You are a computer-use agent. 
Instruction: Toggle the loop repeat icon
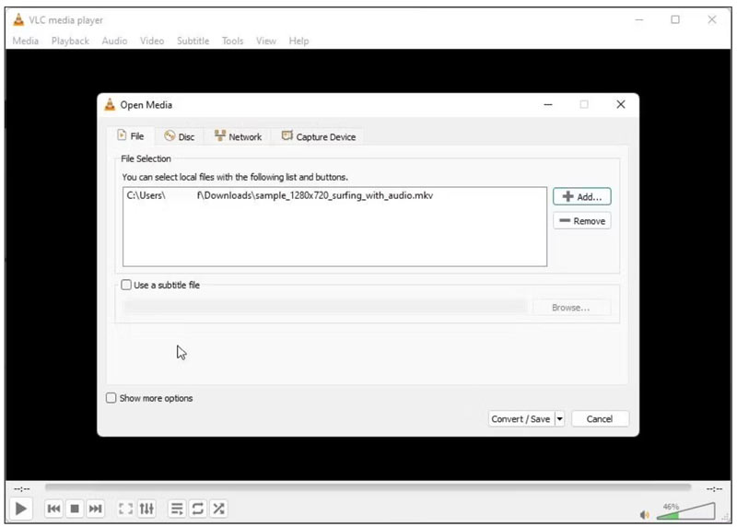point(198,509)
